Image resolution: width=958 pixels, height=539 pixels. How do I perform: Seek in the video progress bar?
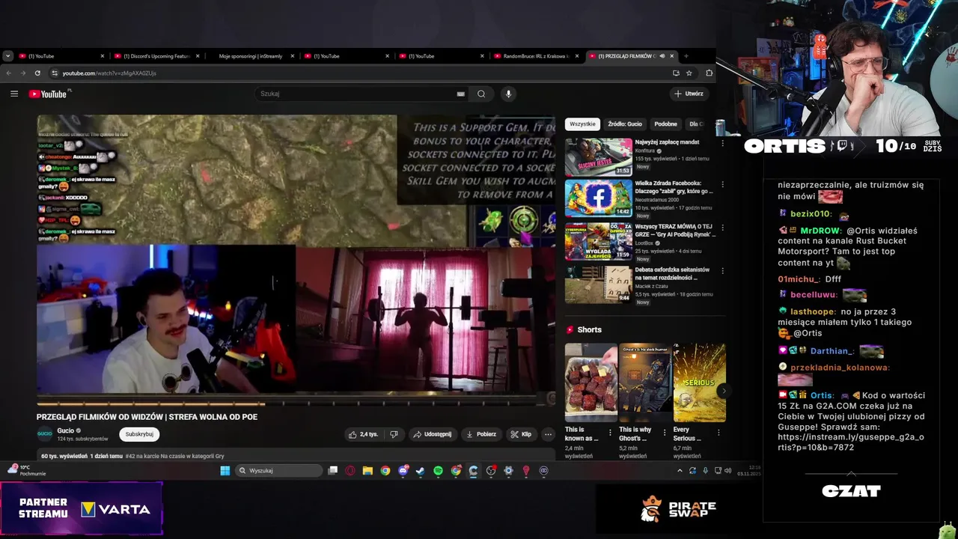click(296, 404)
